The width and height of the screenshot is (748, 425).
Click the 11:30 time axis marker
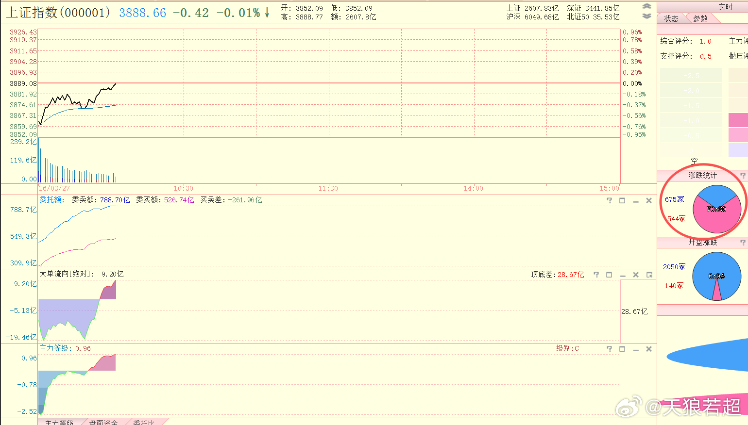click(328, 188)
